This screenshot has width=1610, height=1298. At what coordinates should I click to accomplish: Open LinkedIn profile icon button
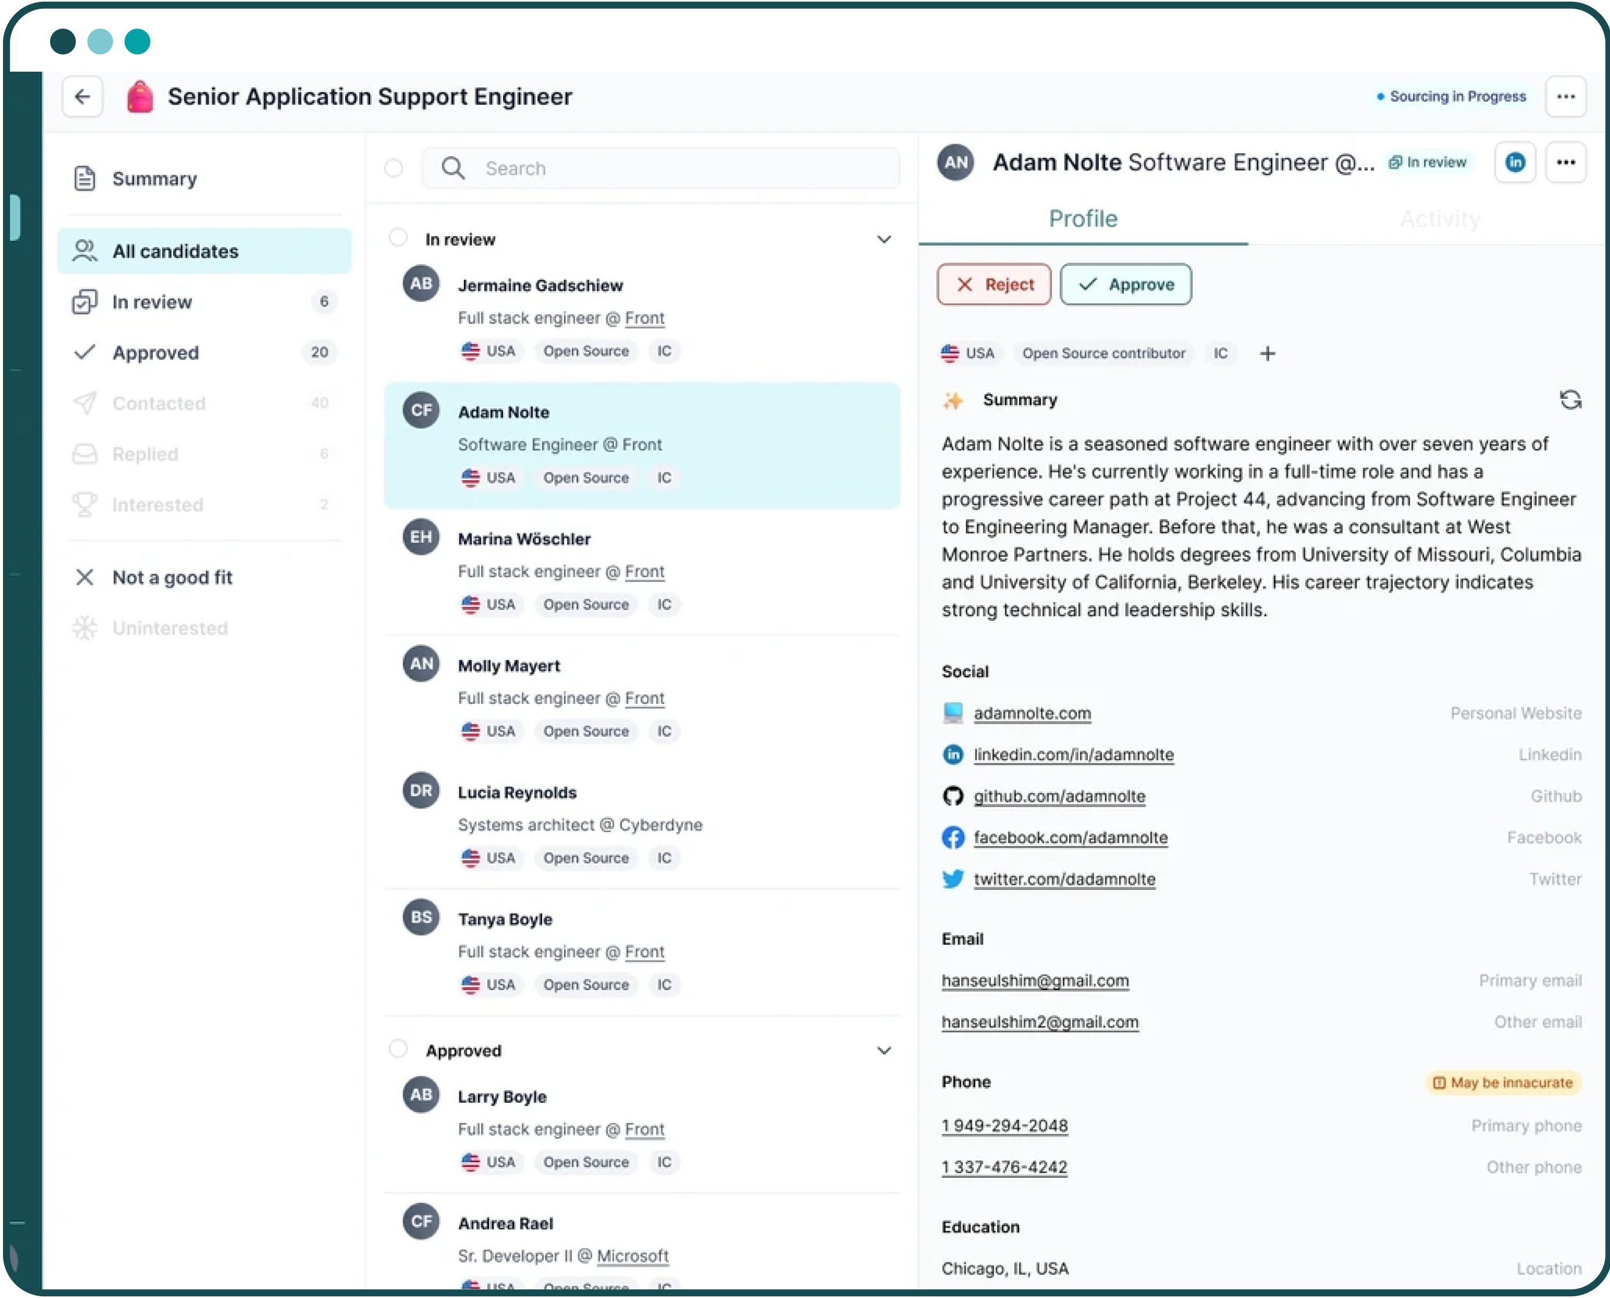[x=1514, y=162]
